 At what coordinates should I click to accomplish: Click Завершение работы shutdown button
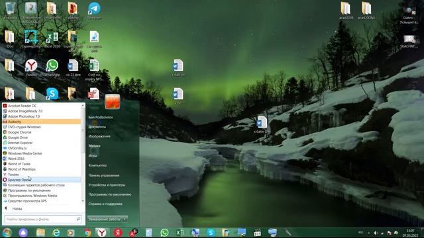tap(105, 219)
